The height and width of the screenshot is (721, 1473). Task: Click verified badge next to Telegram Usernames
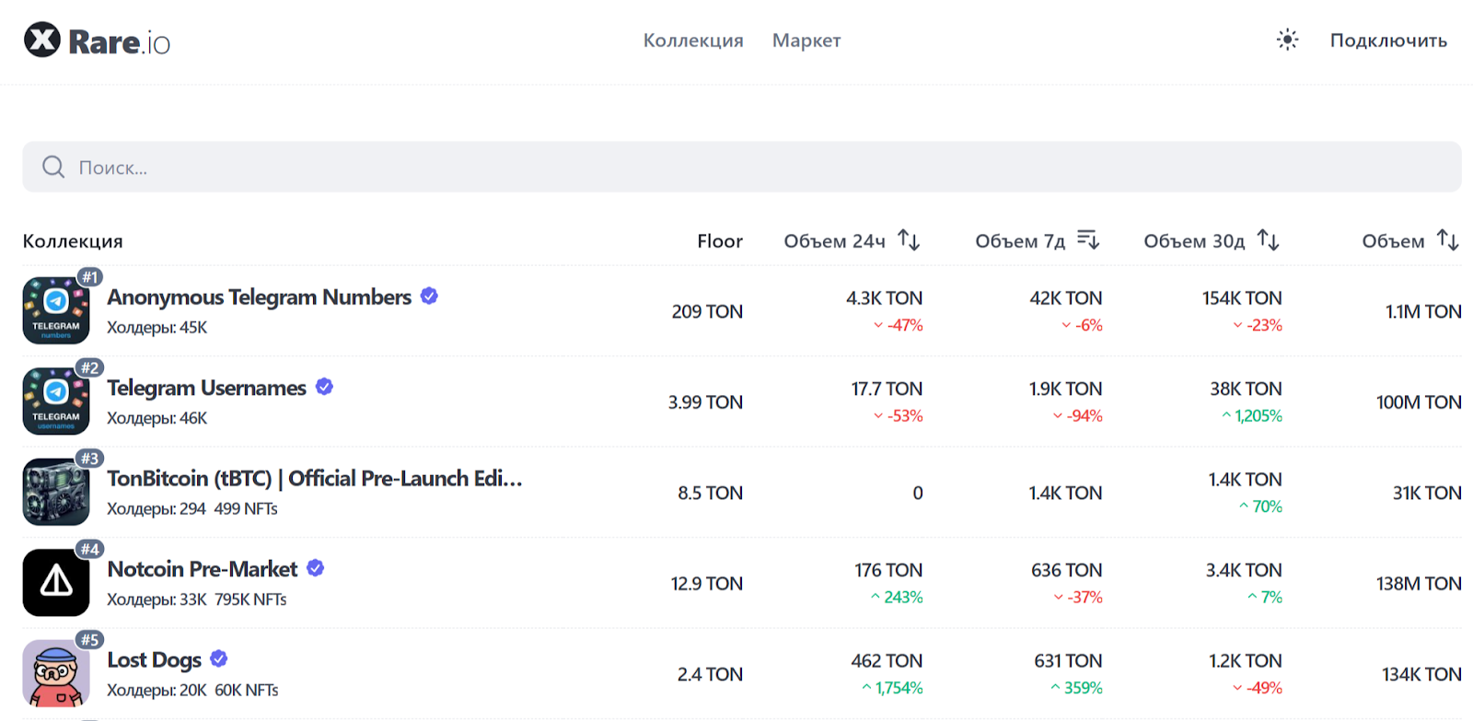pyautogui.click(x=324, y=387)
